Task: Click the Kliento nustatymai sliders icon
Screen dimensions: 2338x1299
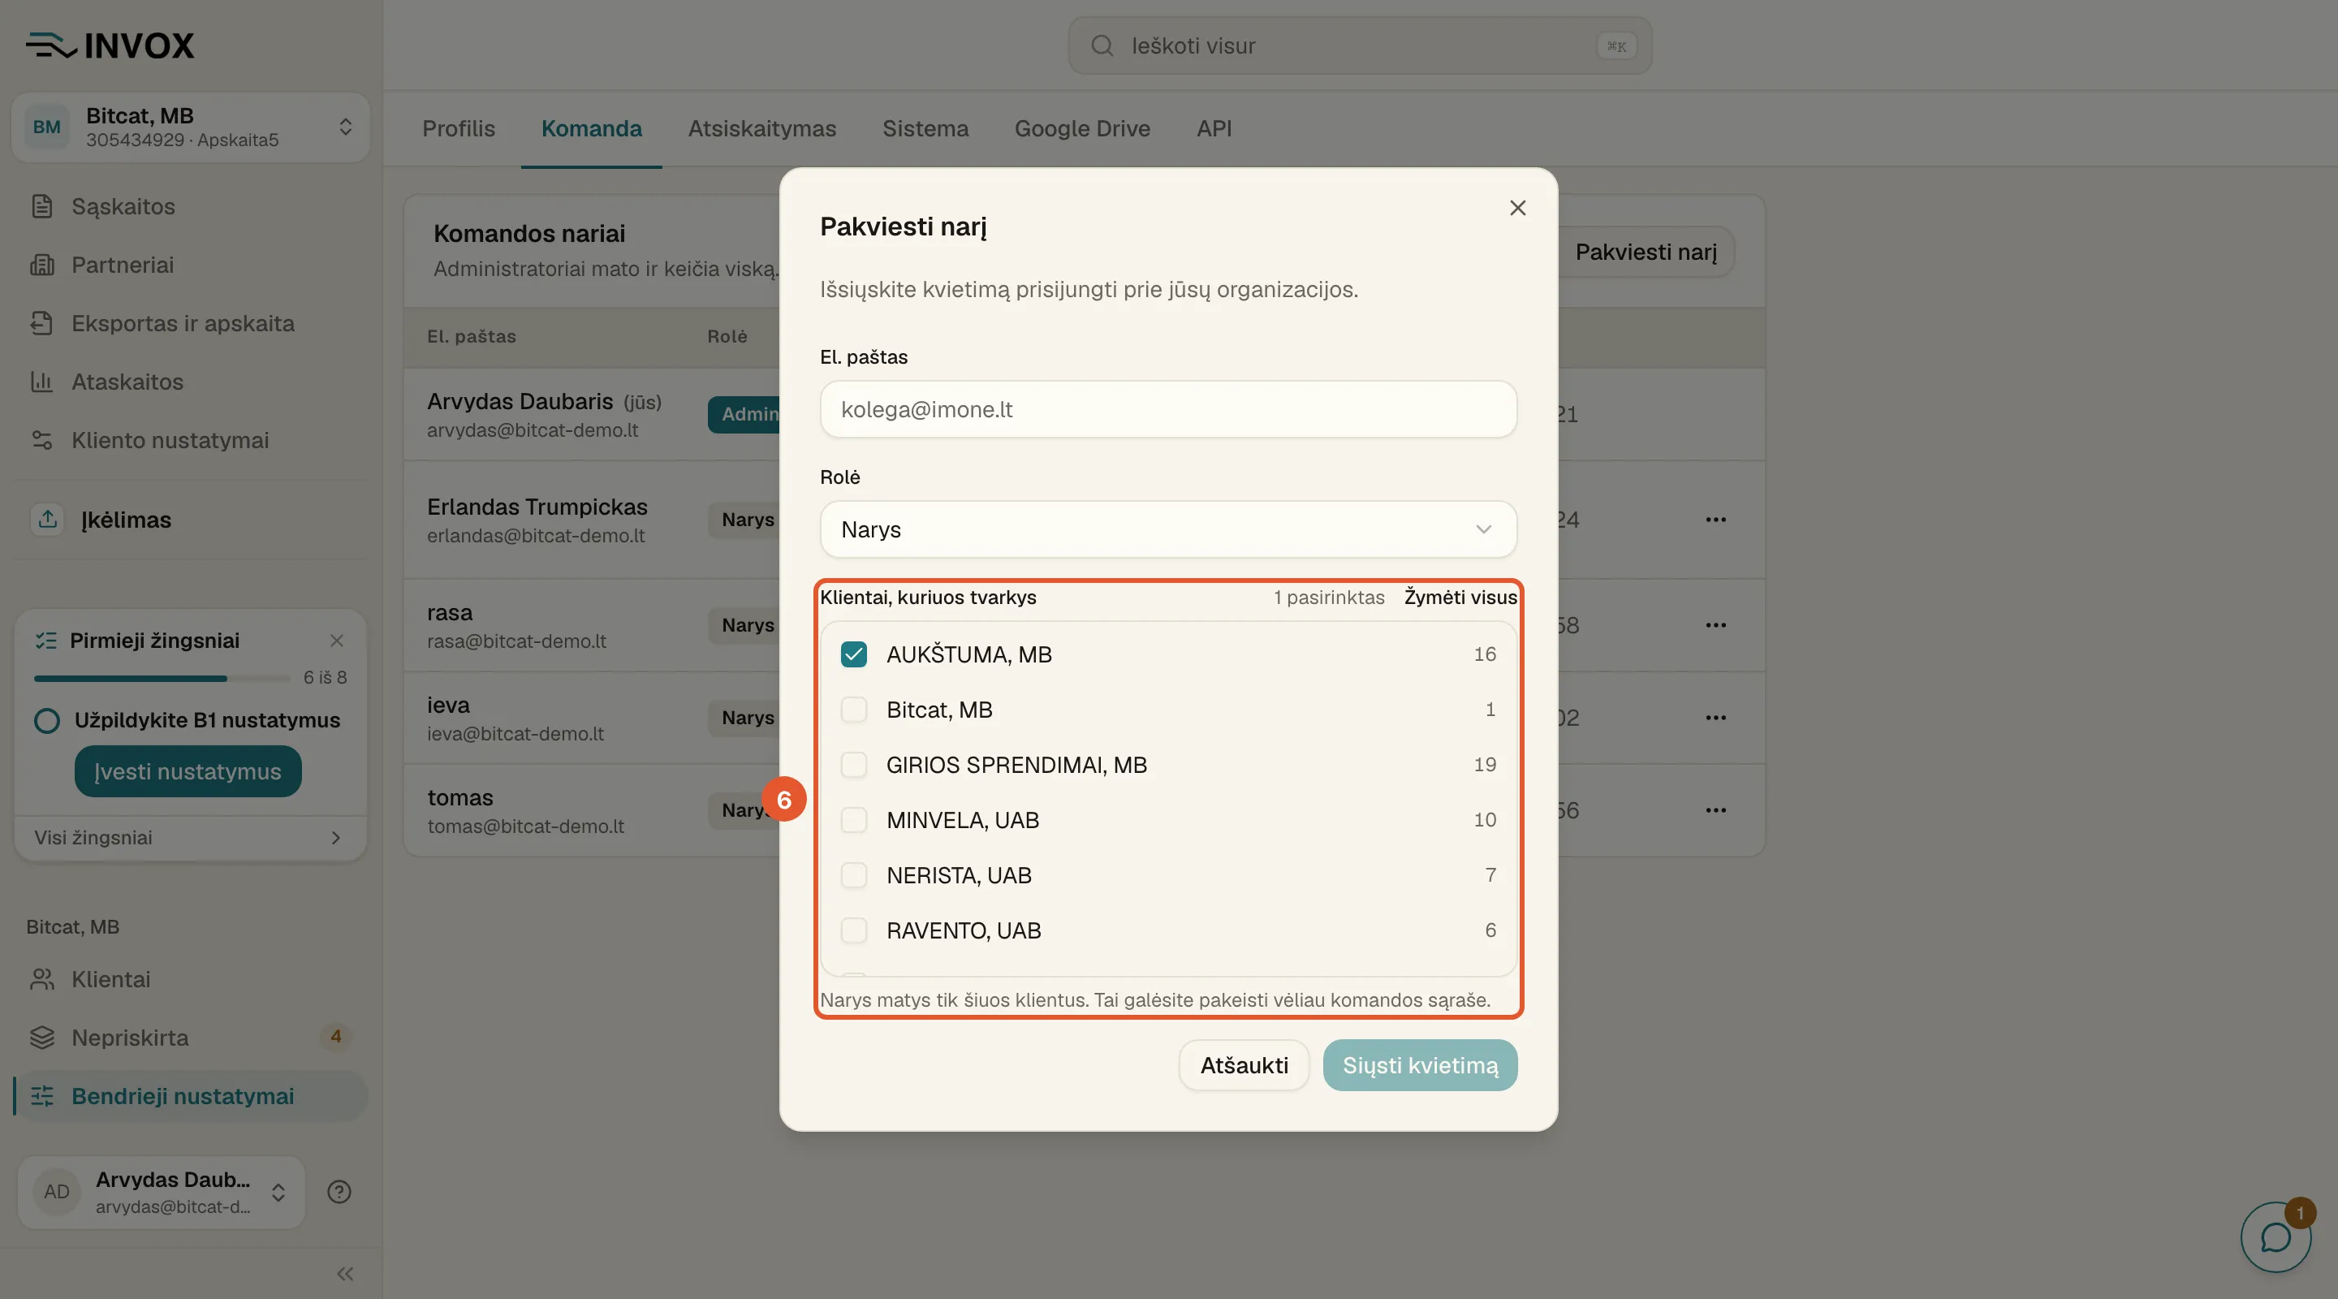Action: 41,440
